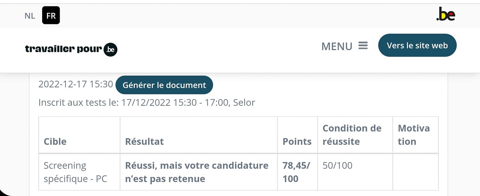This screenshot has height=196, width=480.
Task: Select the Screening spécifique - PC cell
Action: click(75, 172)
